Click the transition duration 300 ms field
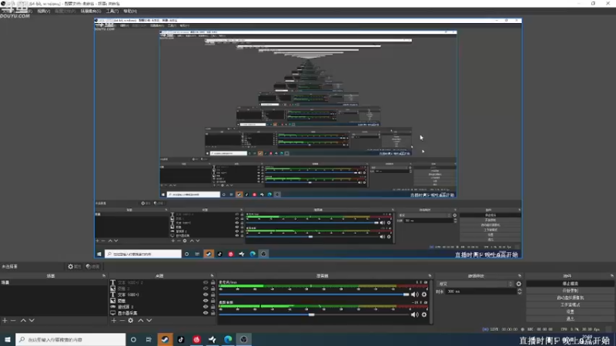Image resolution: width=616 pixels, height=346 pixels. (x=481, y=291)
